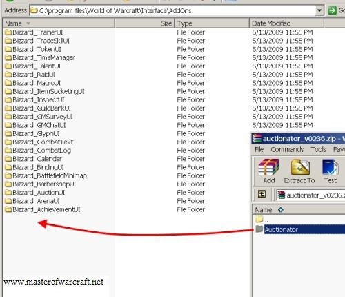Viewport: 345px width, 297px height.
Task: Sort Explorer list by Size column
Action: (x=145, y=23)
